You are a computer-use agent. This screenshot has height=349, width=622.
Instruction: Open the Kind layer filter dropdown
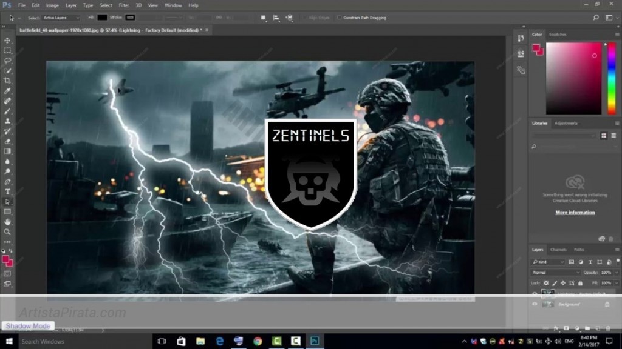[547, 262]
